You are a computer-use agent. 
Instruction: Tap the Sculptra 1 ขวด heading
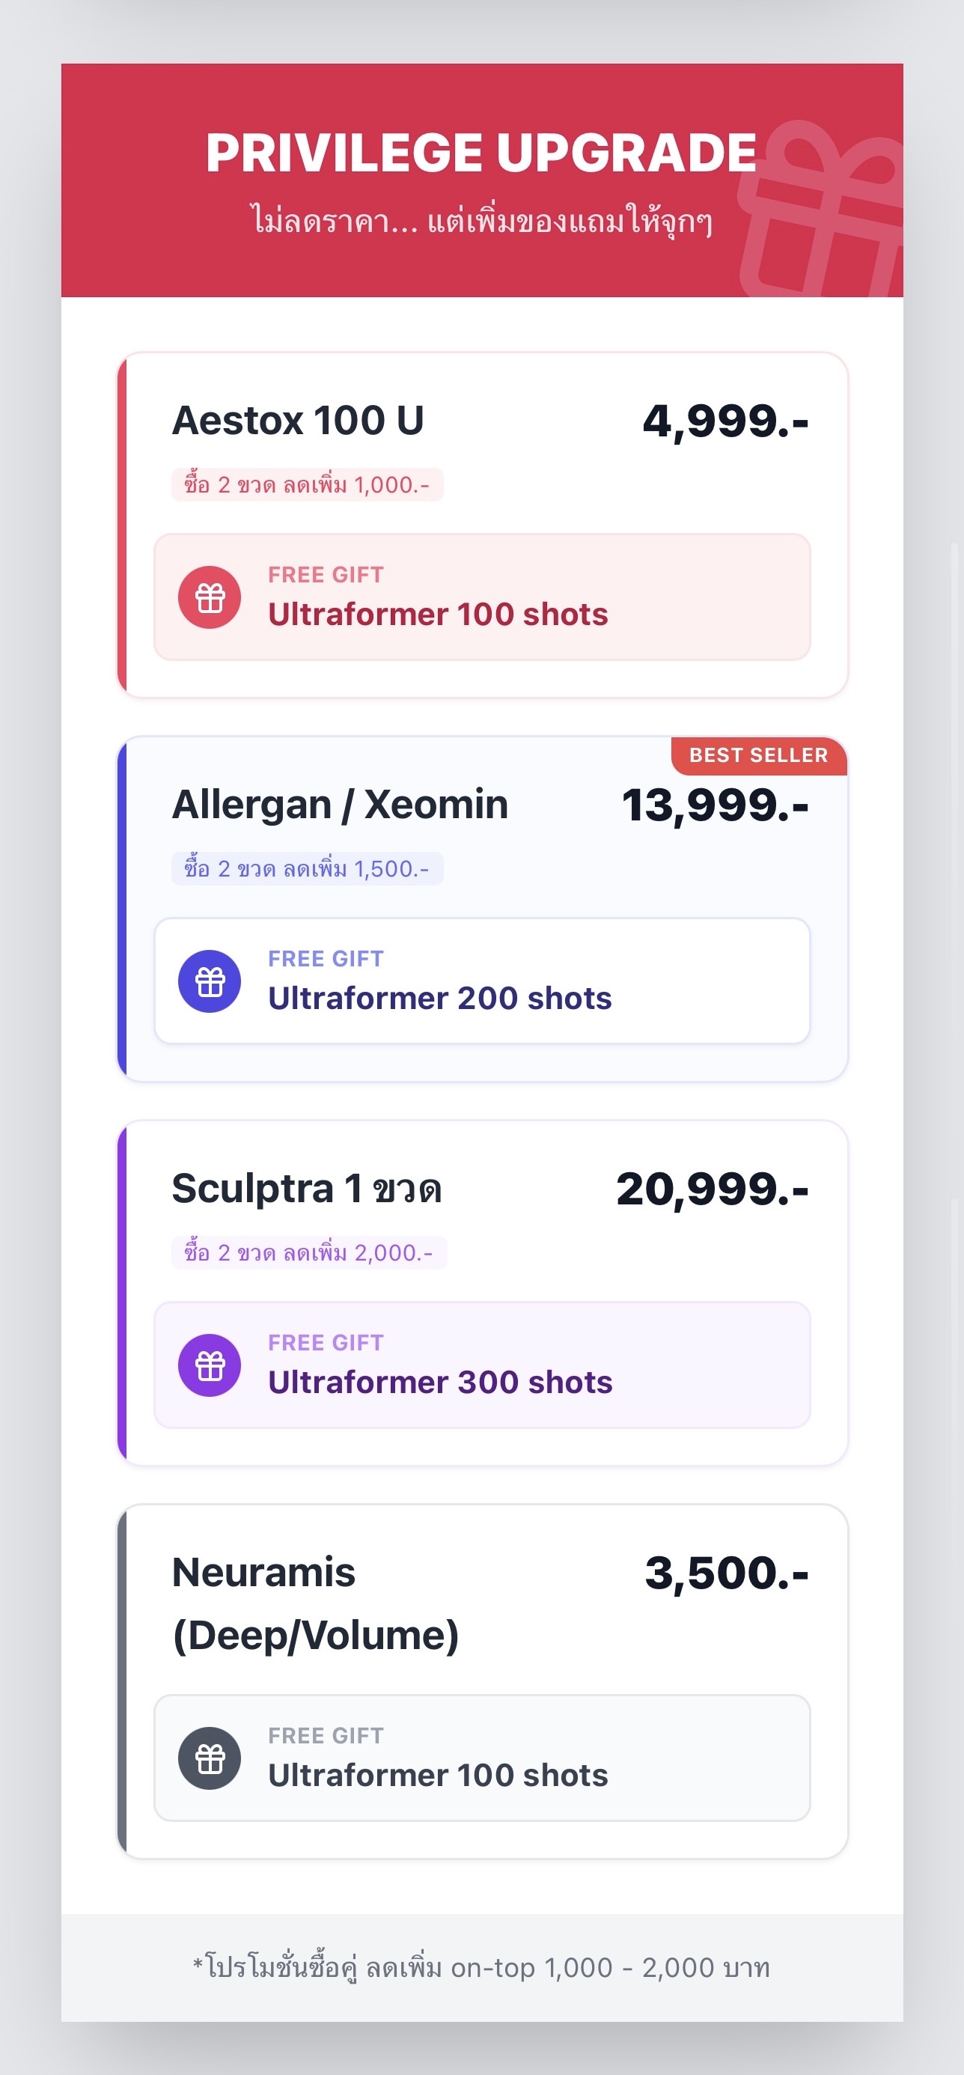click(307, 1189)
